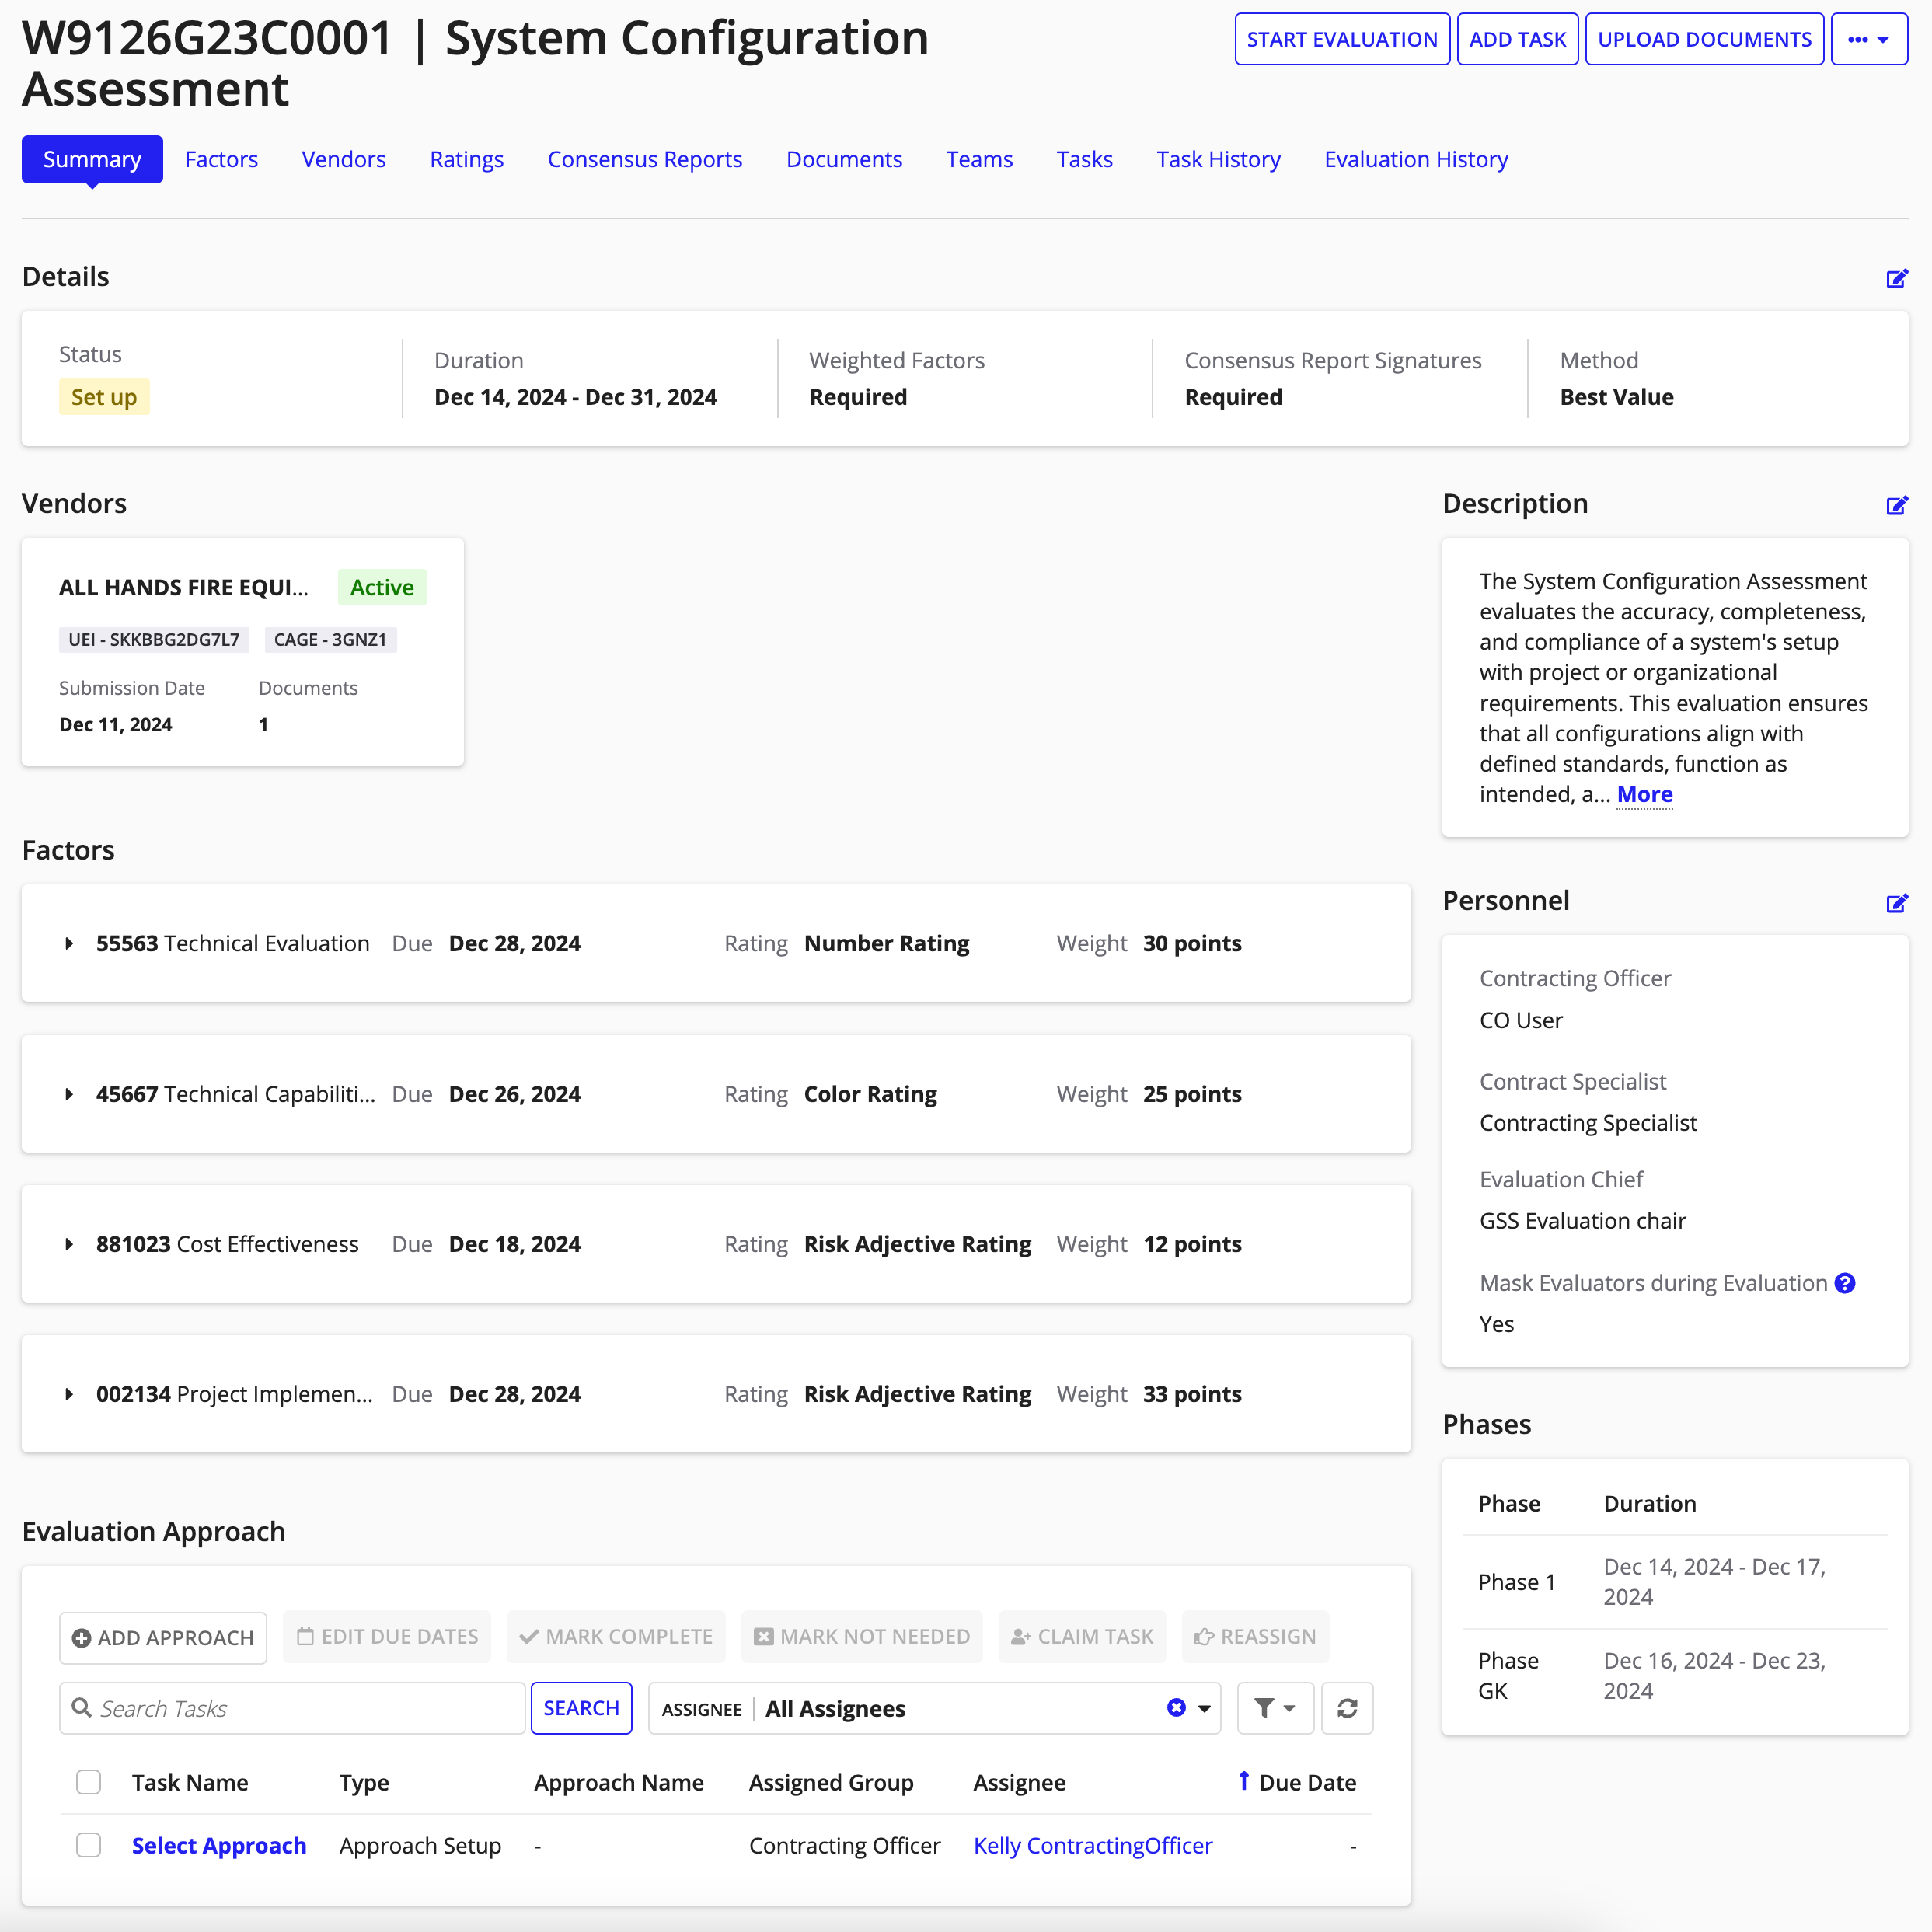Click the help icon beside Mask Evaluators
The height and width of the screenshot is (1932, 1932).
1845,1283
